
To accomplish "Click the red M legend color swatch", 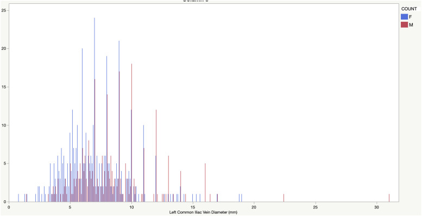I will point(404,24).
